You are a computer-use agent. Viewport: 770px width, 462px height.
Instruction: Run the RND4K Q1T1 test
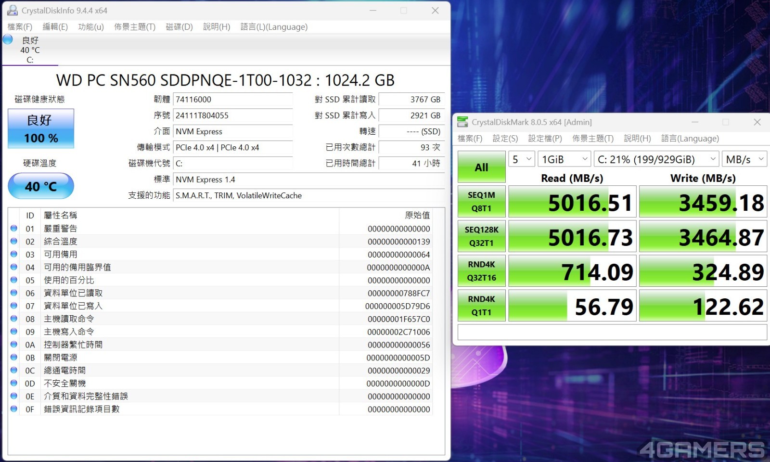[x=481, y=306]
